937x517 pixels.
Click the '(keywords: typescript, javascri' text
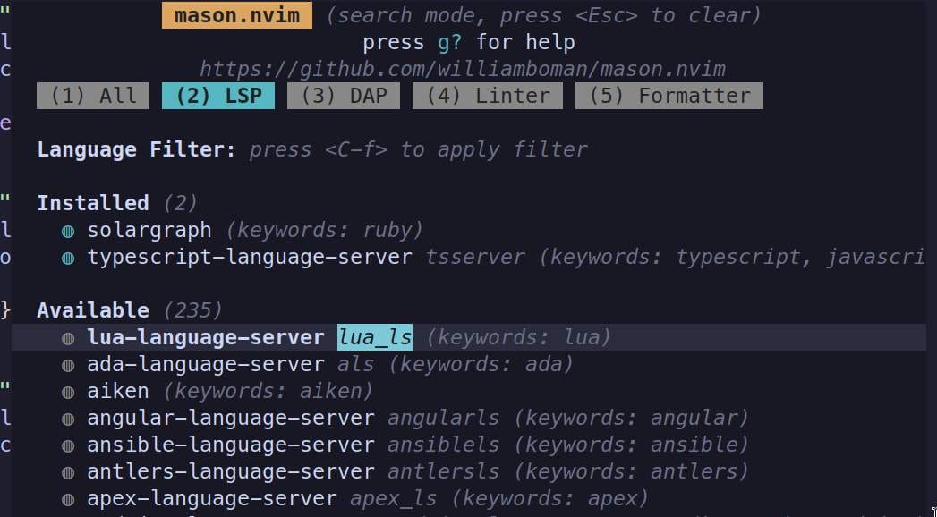point(732,258)
